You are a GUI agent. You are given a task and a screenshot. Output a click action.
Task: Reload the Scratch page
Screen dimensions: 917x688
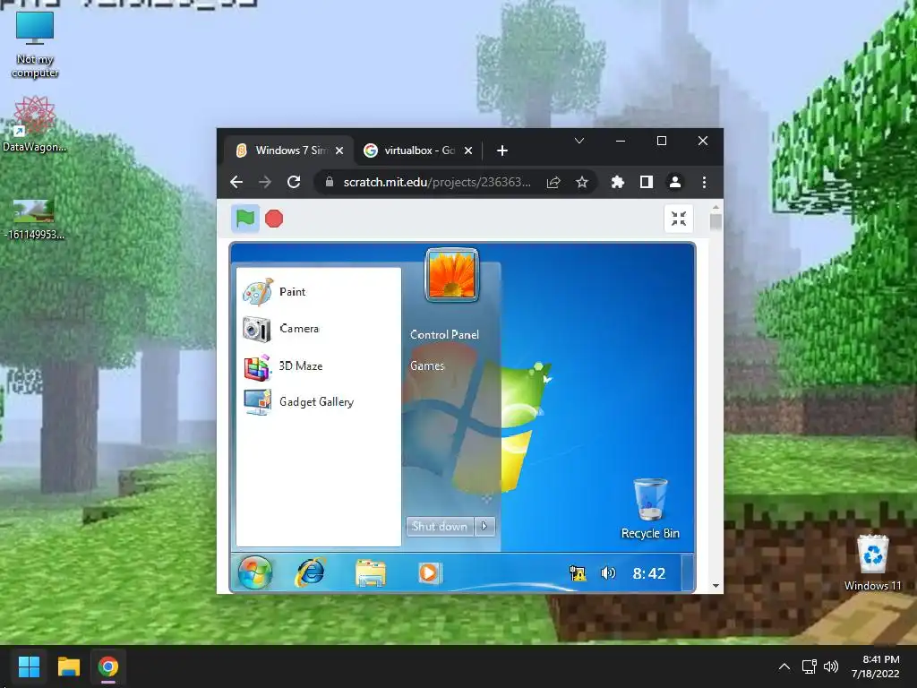[x=294, y=182]
